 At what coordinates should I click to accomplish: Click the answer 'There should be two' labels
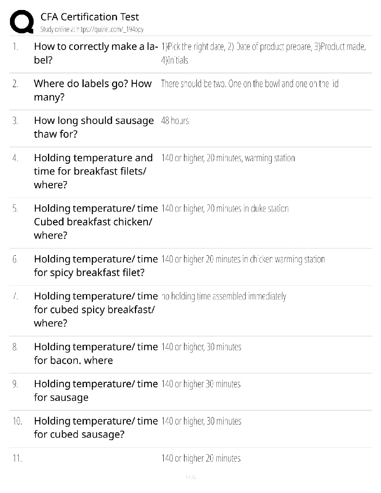(x=250, y=84)
